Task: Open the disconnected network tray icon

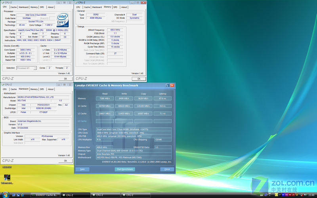Action: pos(302,195)
